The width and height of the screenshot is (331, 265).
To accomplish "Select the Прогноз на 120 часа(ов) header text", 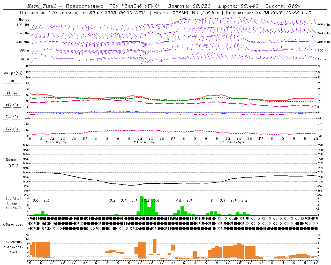I will click(50, 13).
